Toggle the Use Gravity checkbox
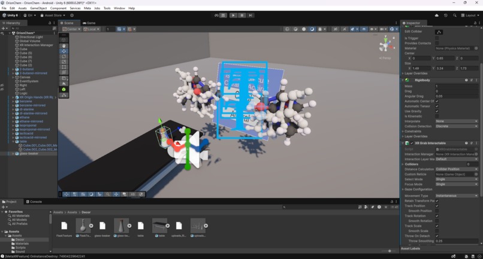Image resolution: width=483 pixels, height=259 pixels. pos(437,111)
